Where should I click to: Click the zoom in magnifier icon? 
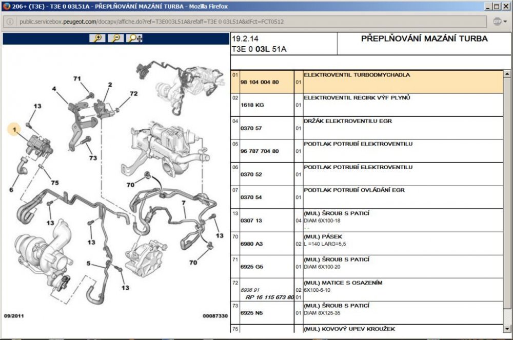coord(97,38)
